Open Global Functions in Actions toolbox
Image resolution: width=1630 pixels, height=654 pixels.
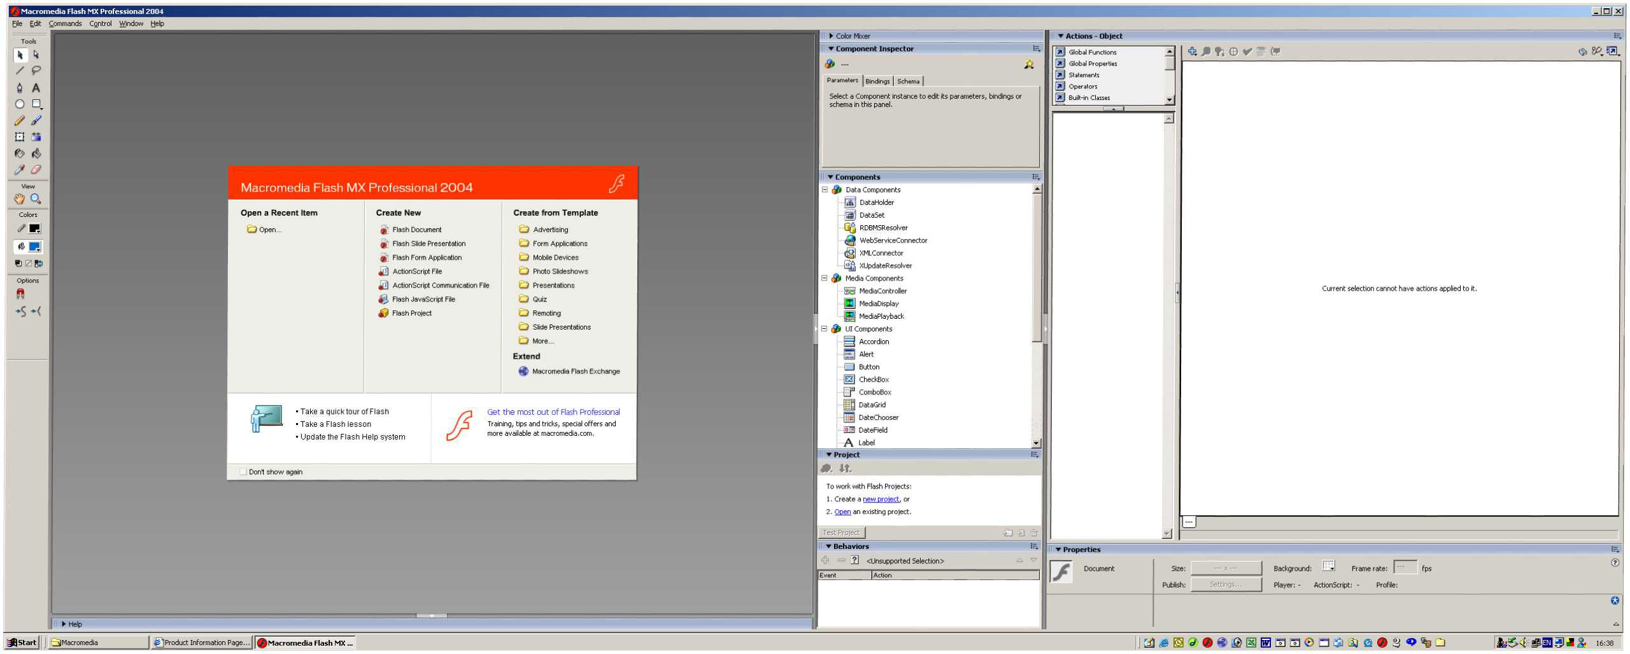(1093, 52)
